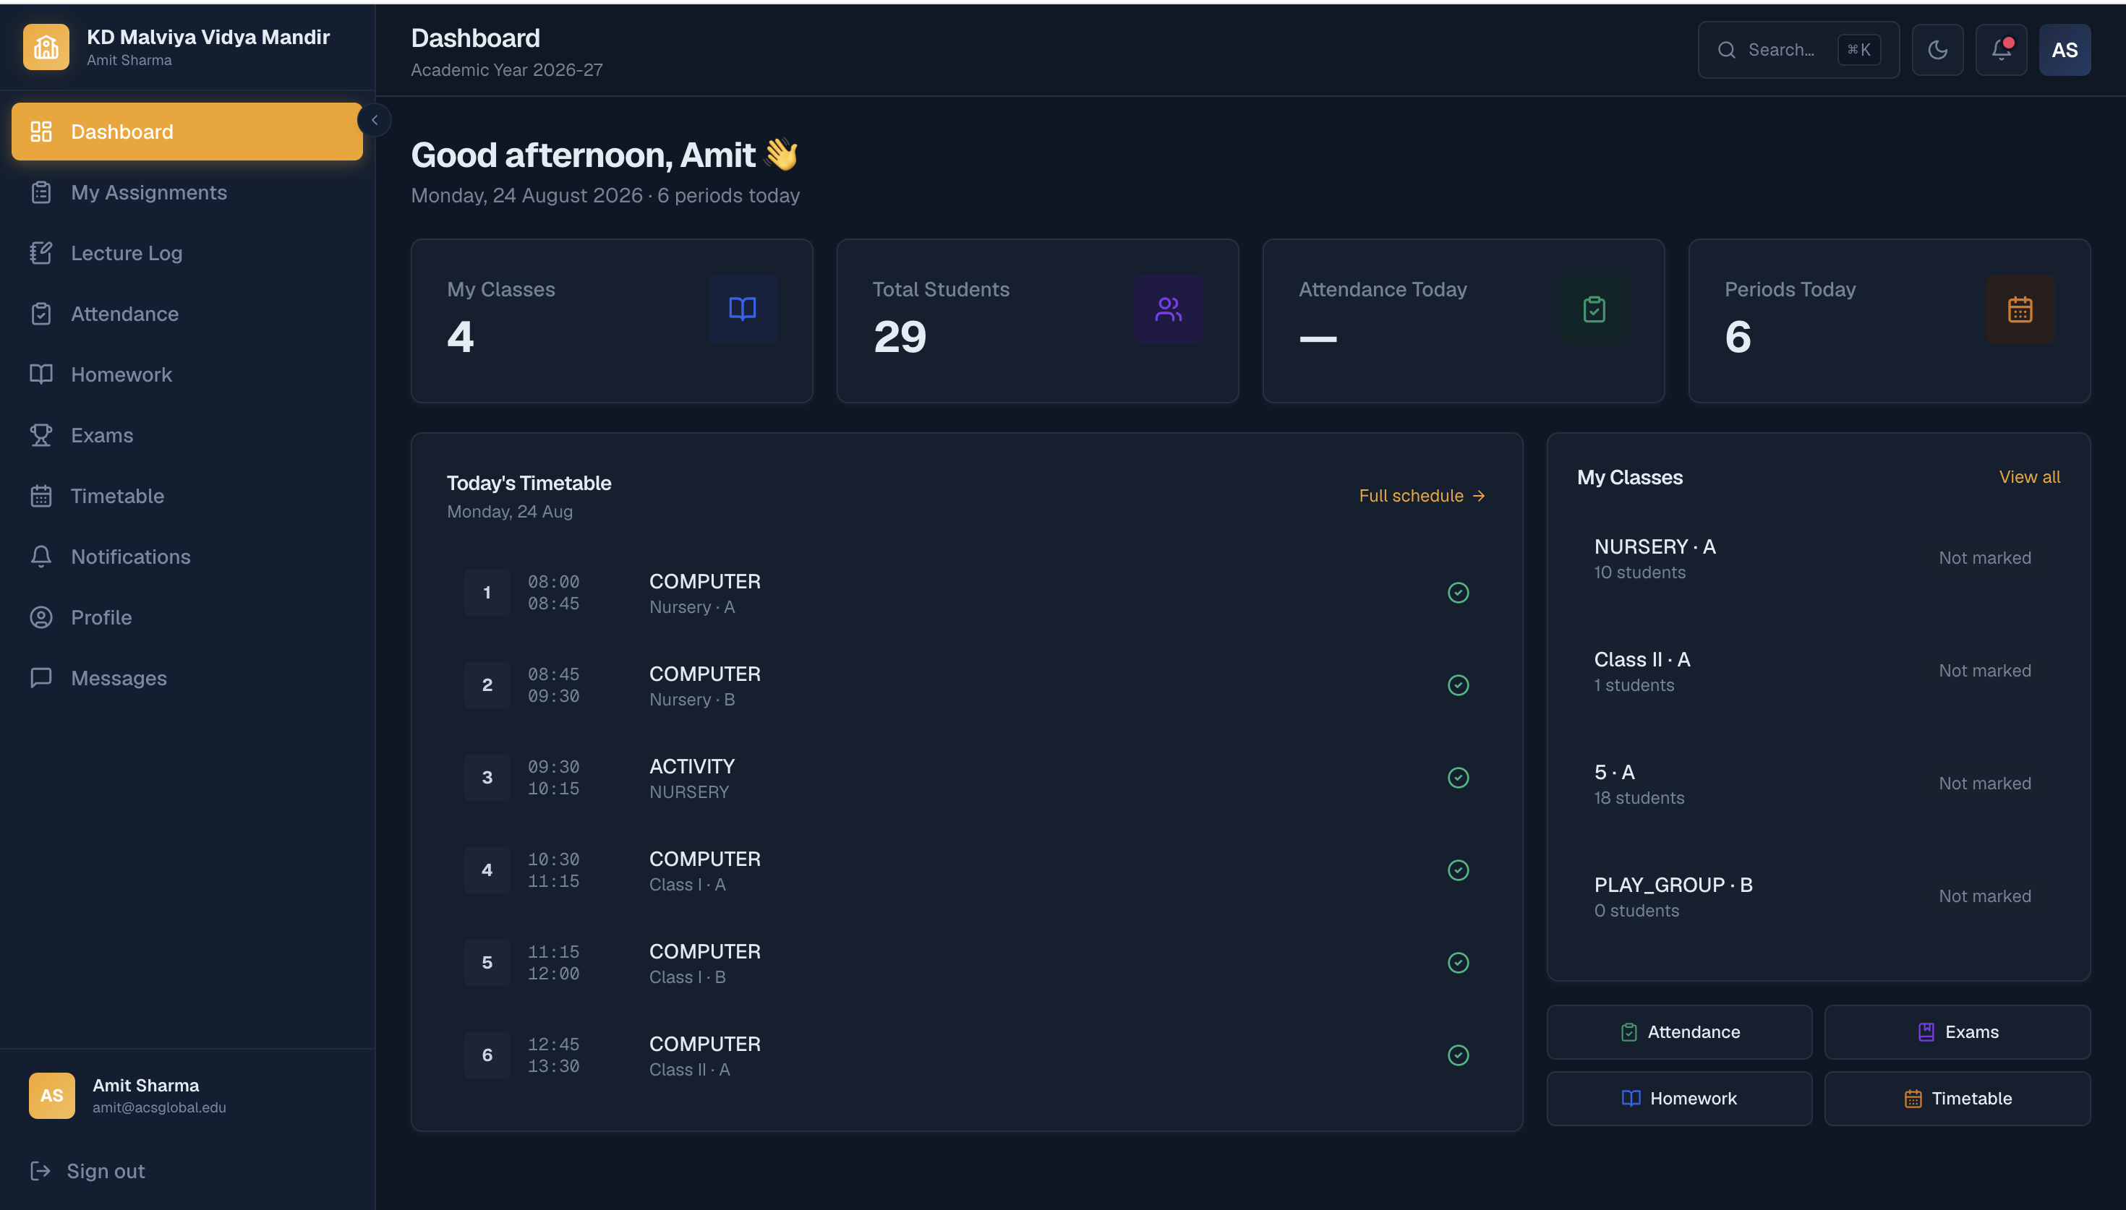Click the Search magnifier icon
The width and height of the screenshot is (2126, 1210).
tap(1726, 50)
